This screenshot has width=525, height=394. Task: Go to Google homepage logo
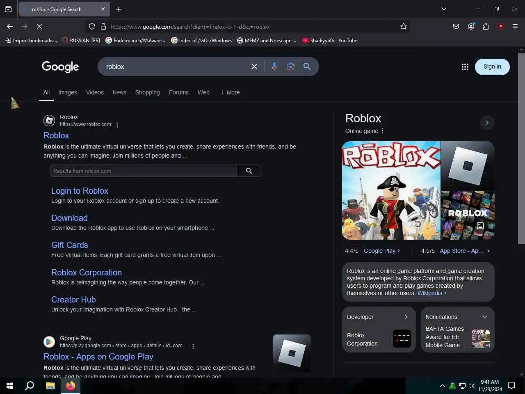60,66
